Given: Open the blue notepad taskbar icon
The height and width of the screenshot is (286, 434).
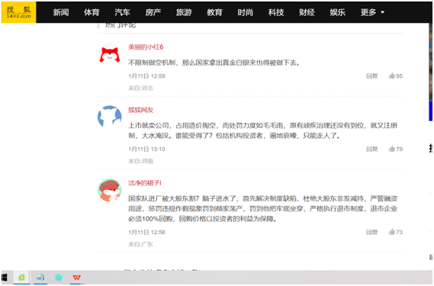Looking at the screenshot, I should (x=40, y=278).
